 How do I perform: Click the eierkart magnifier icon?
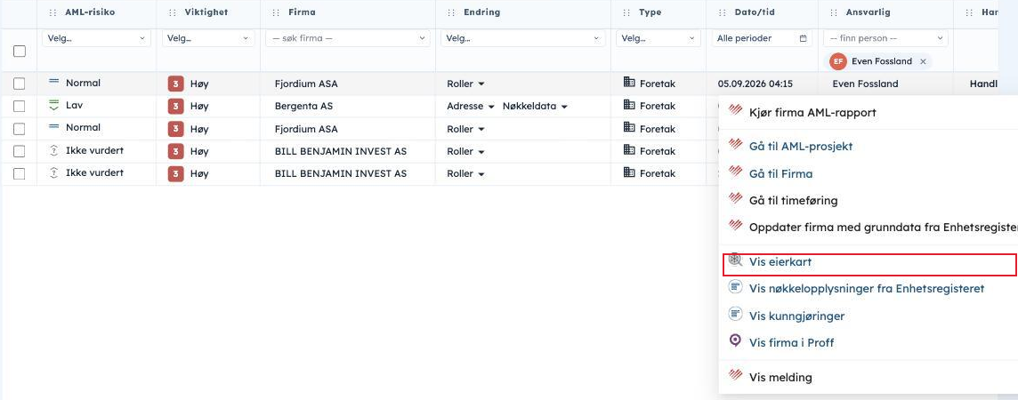tap(735, 260)
